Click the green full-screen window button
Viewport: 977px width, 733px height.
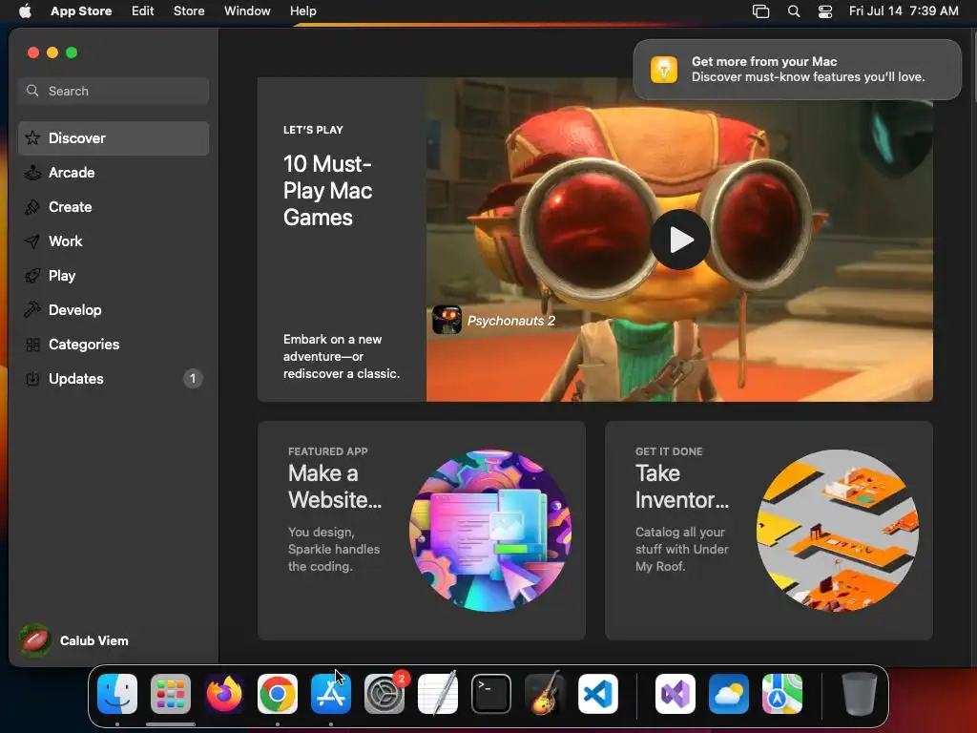point(72,53)
